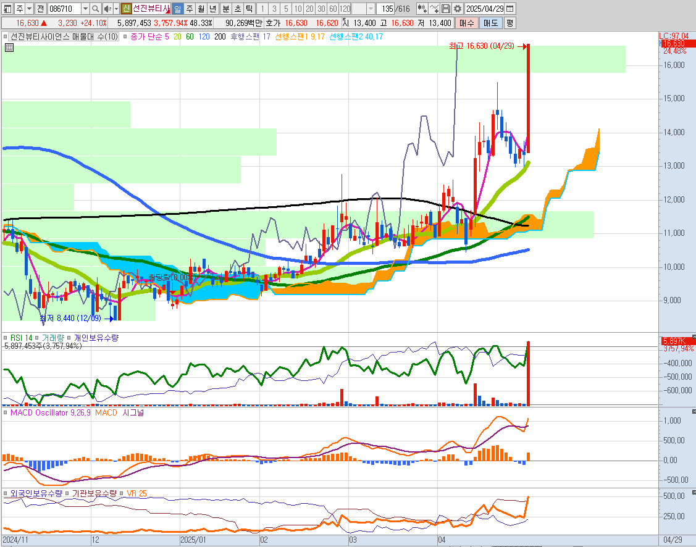Select interval preset 10
Screen dimensions: 696x547
point(298,9)
